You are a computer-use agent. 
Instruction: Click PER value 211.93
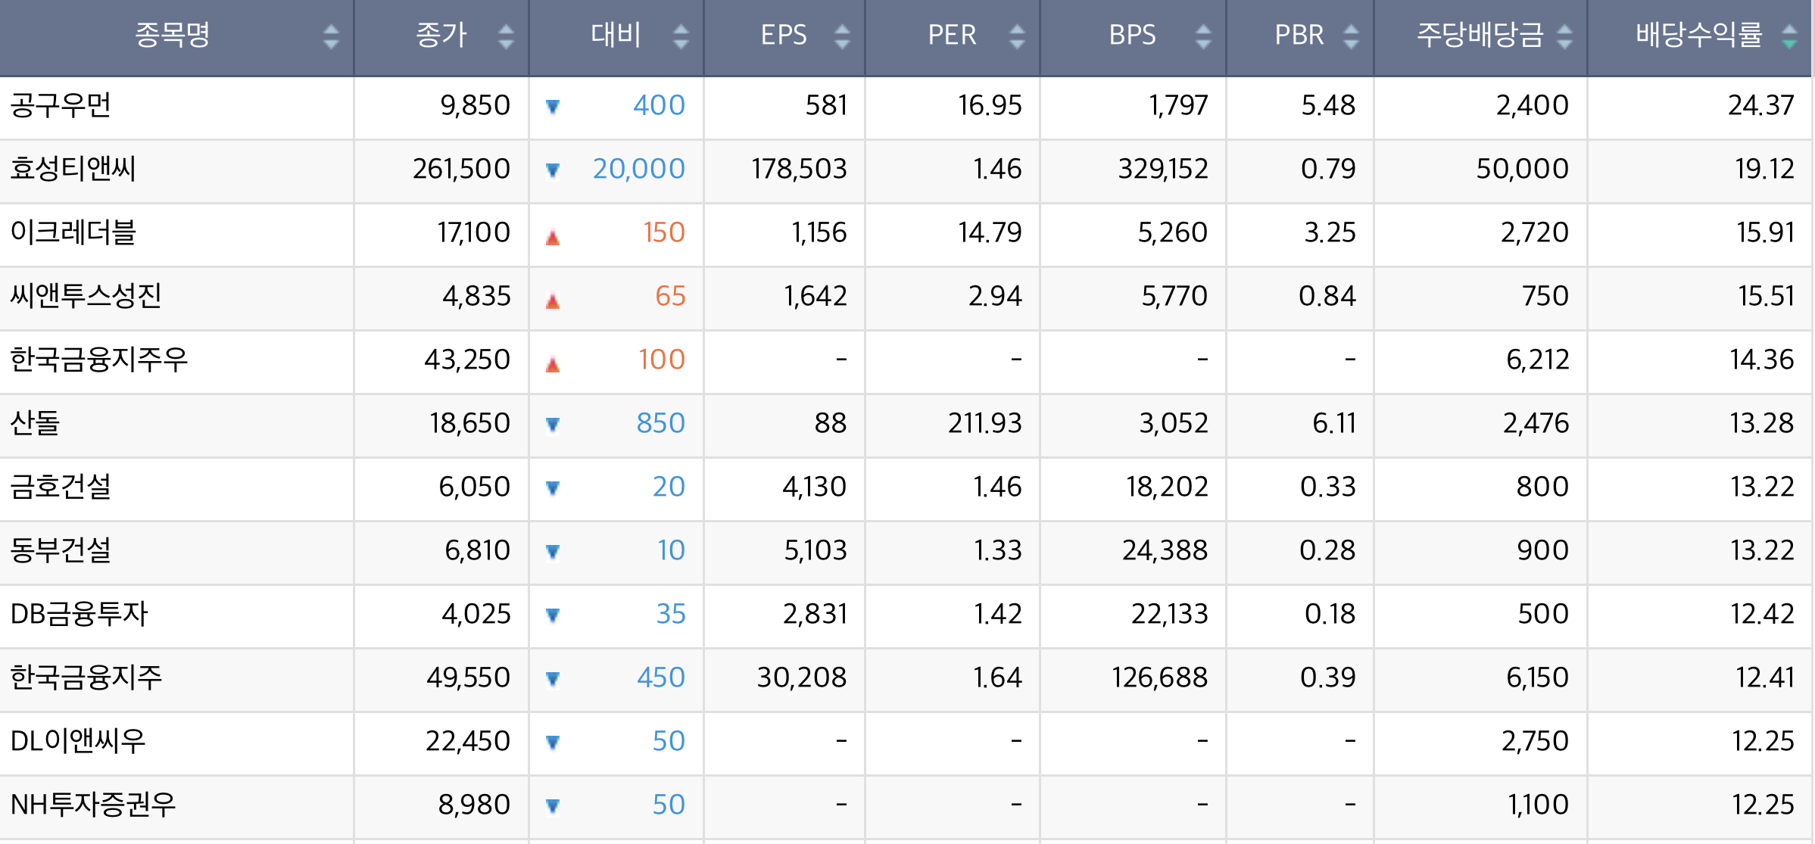coord(985,423)
